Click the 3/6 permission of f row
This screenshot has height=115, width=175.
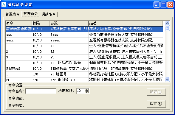point(41,74)
